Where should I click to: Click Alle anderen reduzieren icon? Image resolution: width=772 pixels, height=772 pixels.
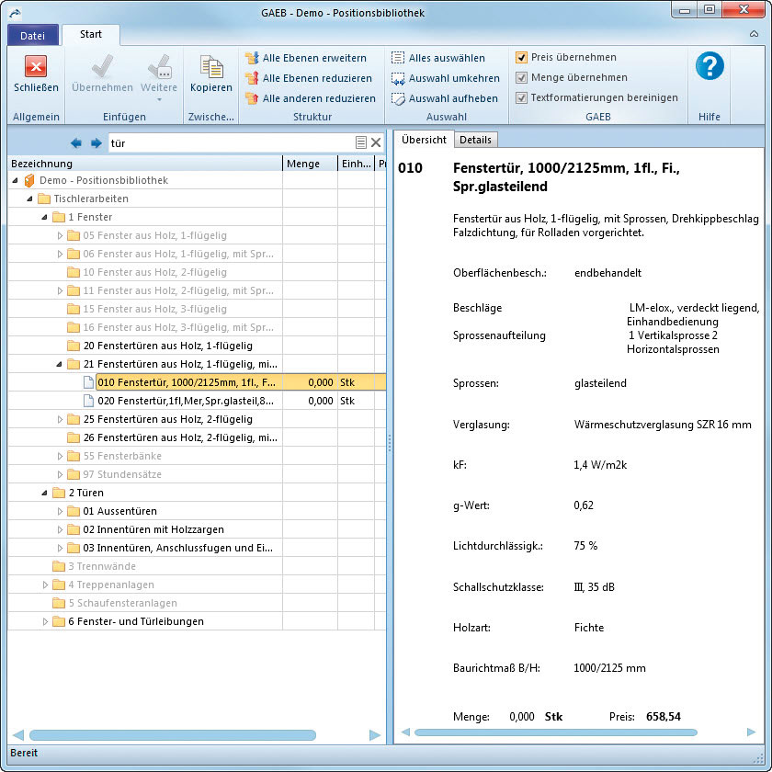(x=252, y=98)
